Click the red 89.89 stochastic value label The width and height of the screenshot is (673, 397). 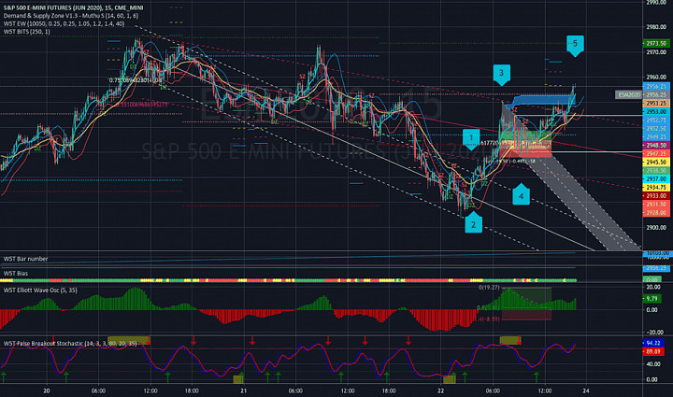tap(652, 351)
